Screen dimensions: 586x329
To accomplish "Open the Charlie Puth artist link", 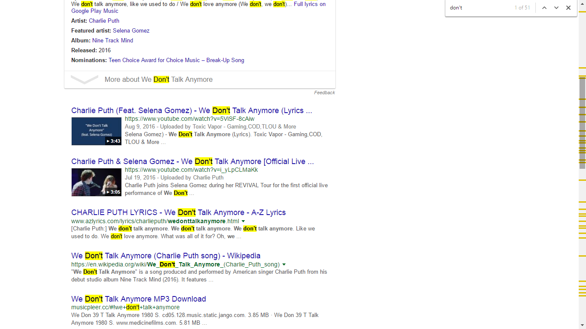I will point(104,21).
